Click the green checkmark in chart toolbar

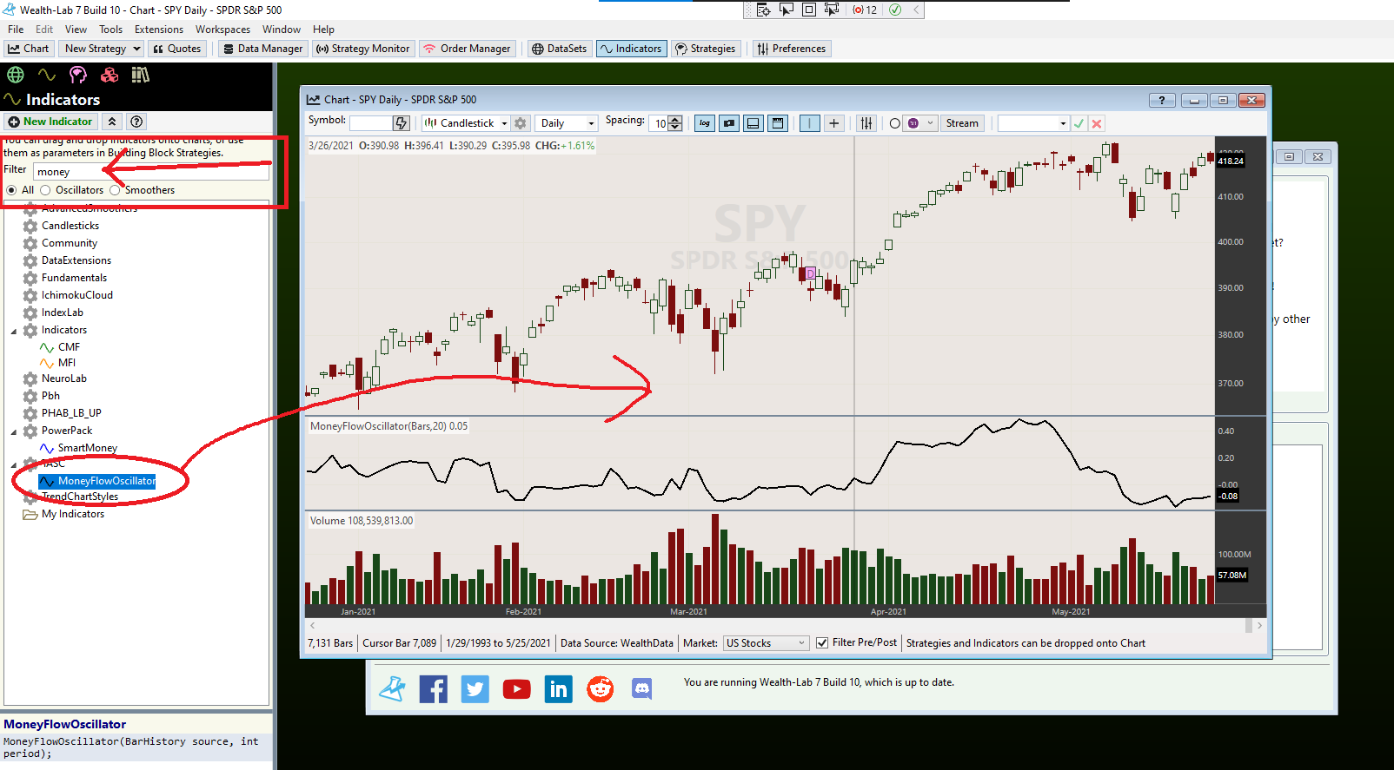(x=1079, y=123)
